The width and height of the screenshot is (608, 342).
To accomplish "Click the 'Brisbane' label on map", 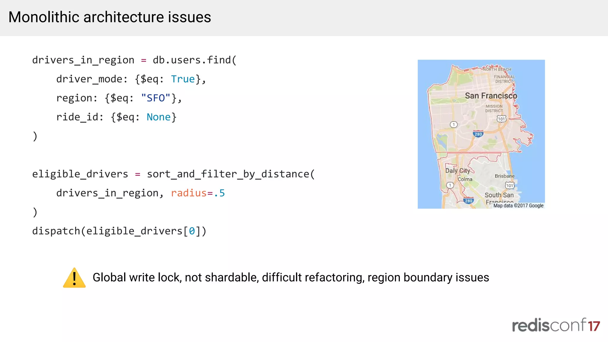I will (504, 176).
